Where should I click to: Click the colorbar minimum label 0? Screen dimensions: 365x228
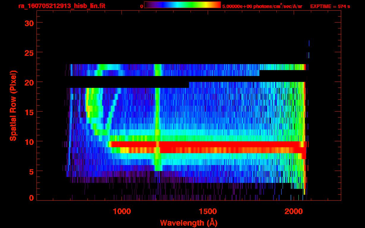pyautogui.click(x=141, y=6)
